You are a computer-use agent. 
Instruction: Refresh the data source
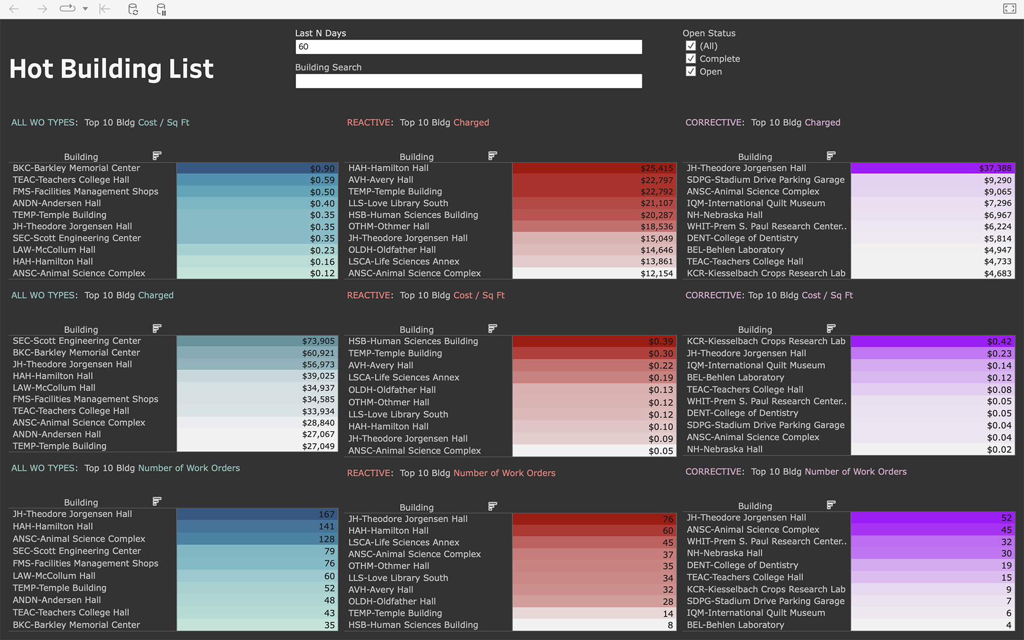(x=133, y=9)
